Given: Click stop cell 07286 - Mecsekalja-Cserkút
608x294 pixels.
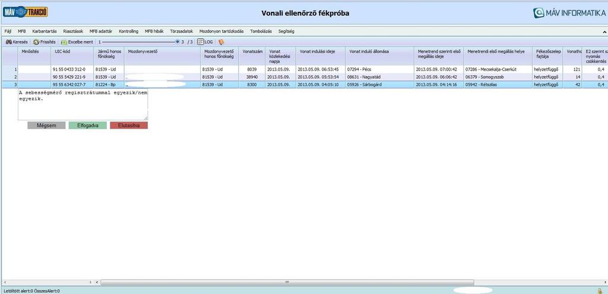Looking at the screenshot, I should coord(498,69).
